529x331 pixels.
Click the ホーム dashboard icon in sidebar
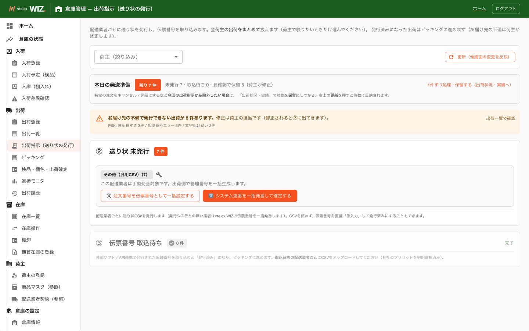pyautogui.click(x=10, y=26)
